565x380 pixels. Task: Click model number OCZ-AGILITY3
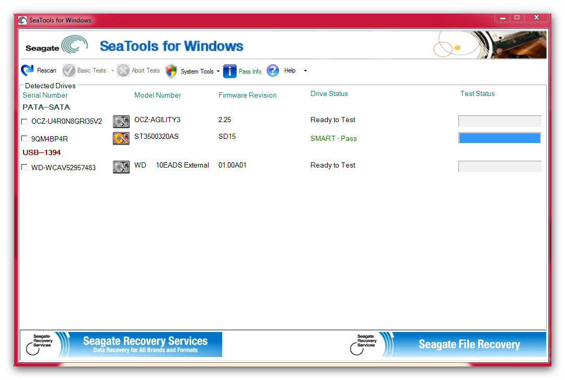coord(157,120)
